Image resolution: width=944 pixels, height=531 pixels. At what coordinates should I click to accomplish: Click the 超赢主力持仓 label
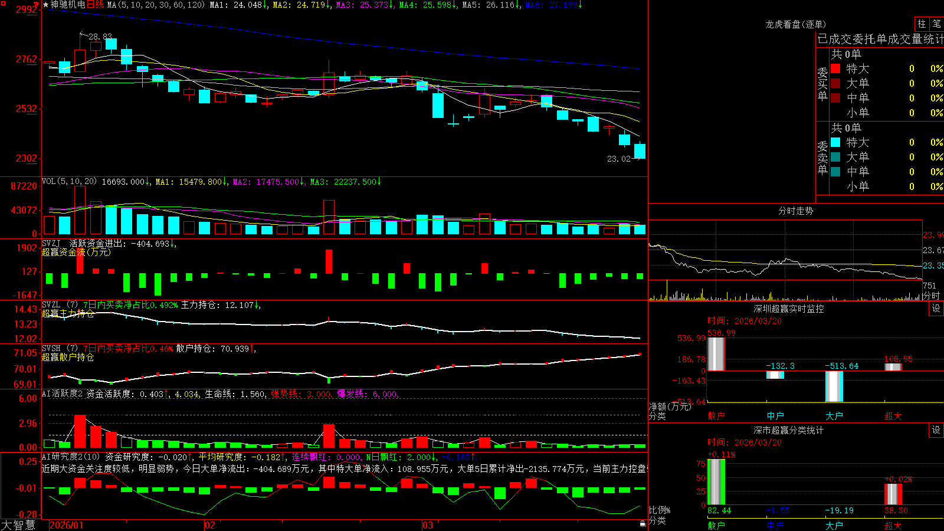point(68,313)
